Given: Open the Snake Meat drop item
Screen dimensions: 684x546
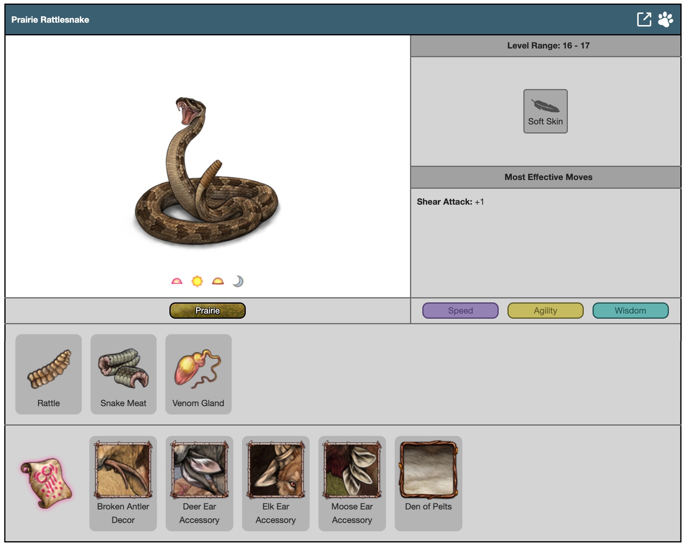Looking at the screenshot, I should pos(123,374).
